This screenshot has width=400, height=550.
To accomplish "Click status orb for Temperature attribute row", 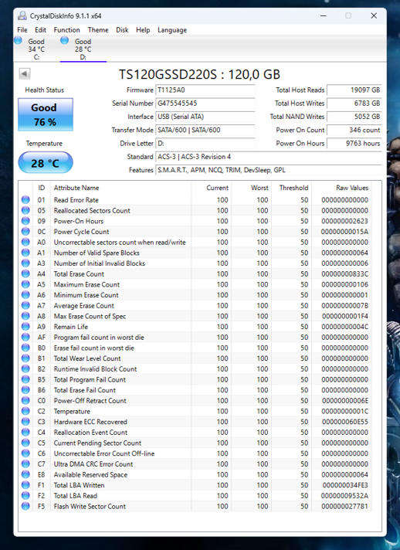I will tap(25, 411).
